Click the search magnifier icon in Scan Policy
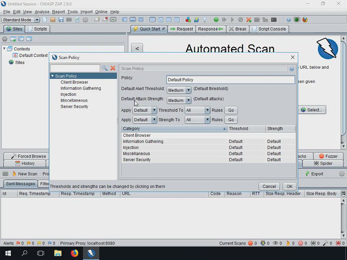 [104, 68]
